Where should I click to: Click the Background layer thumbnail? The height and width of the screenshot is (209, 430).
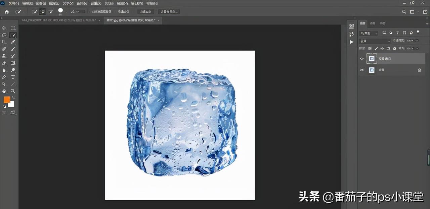click(372, 70)
